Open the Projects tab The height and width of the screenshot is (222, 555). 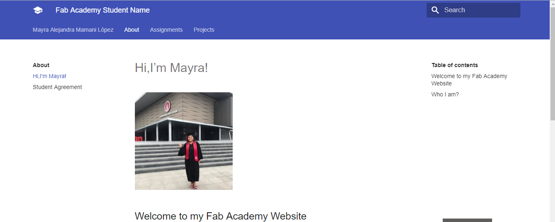pos(204,30)
